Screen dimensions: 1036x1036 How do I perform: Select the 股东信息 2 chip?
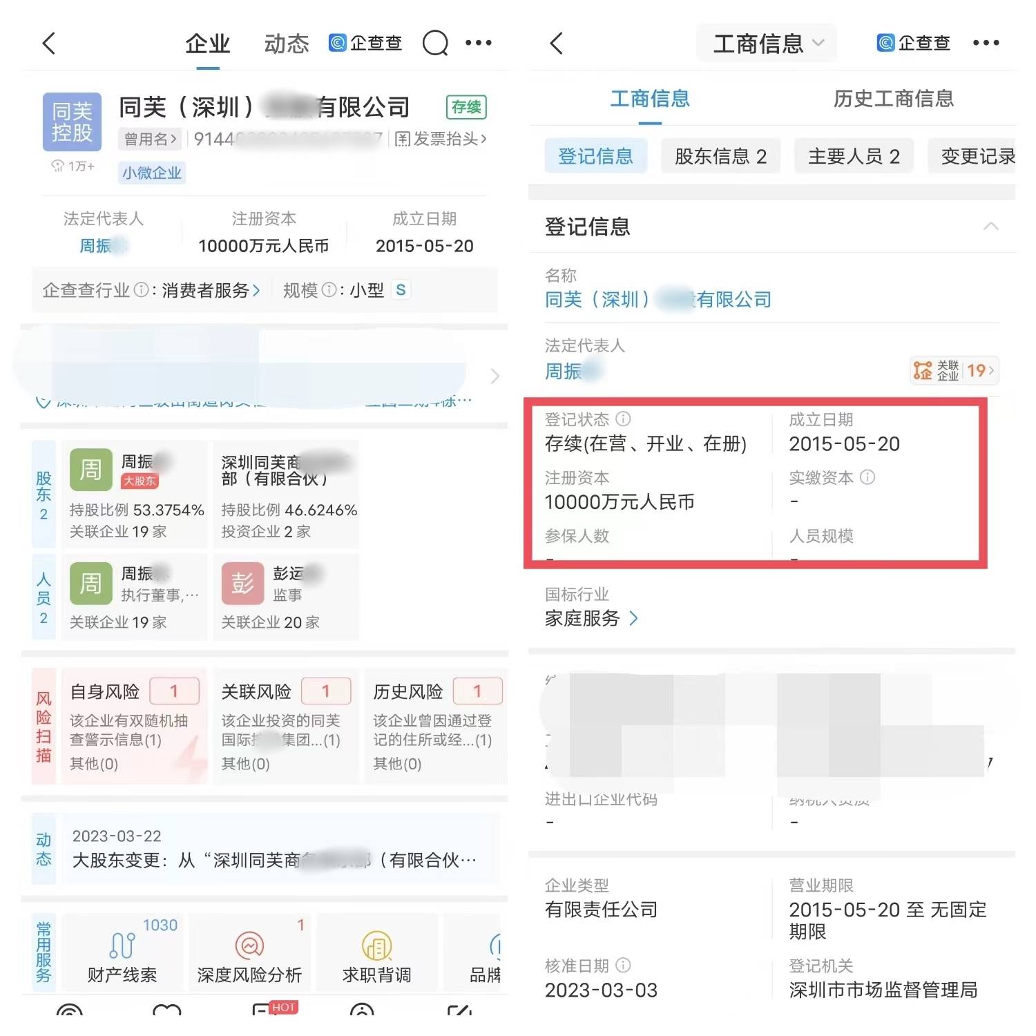pyautogui.click(x=720, y=156)
